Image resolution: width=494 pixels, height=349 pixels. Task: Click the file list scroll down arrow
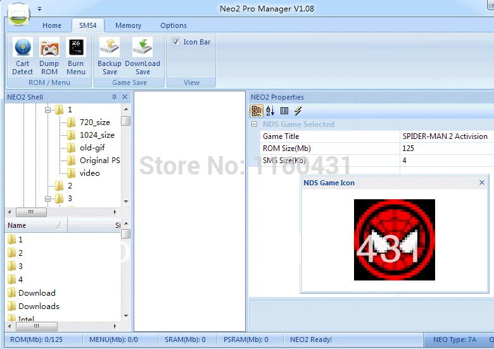coord(126,315)
